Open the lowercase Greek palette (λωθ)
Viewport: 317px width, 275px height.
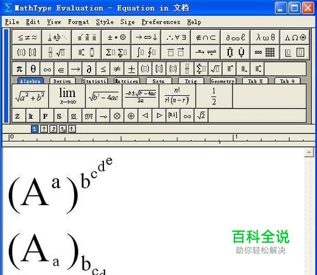pyautogui.click(x=265, y=37)
